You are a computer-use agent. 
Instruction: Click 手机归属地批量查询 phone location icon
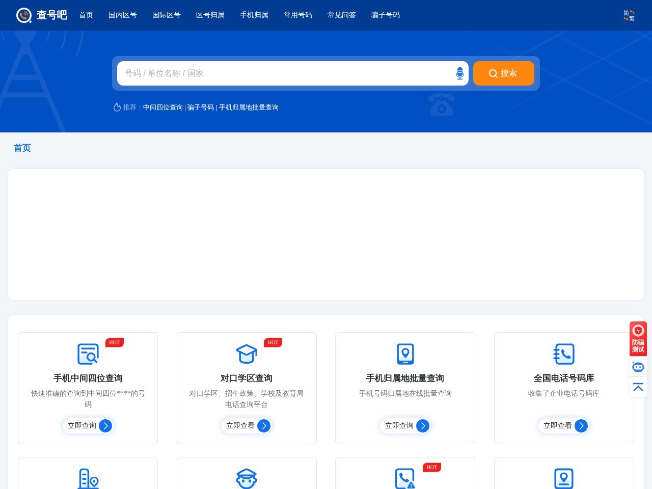point(405,354)
